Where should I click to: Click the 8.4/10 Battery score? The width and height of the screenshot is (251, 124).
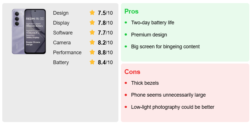click(105, 62)
